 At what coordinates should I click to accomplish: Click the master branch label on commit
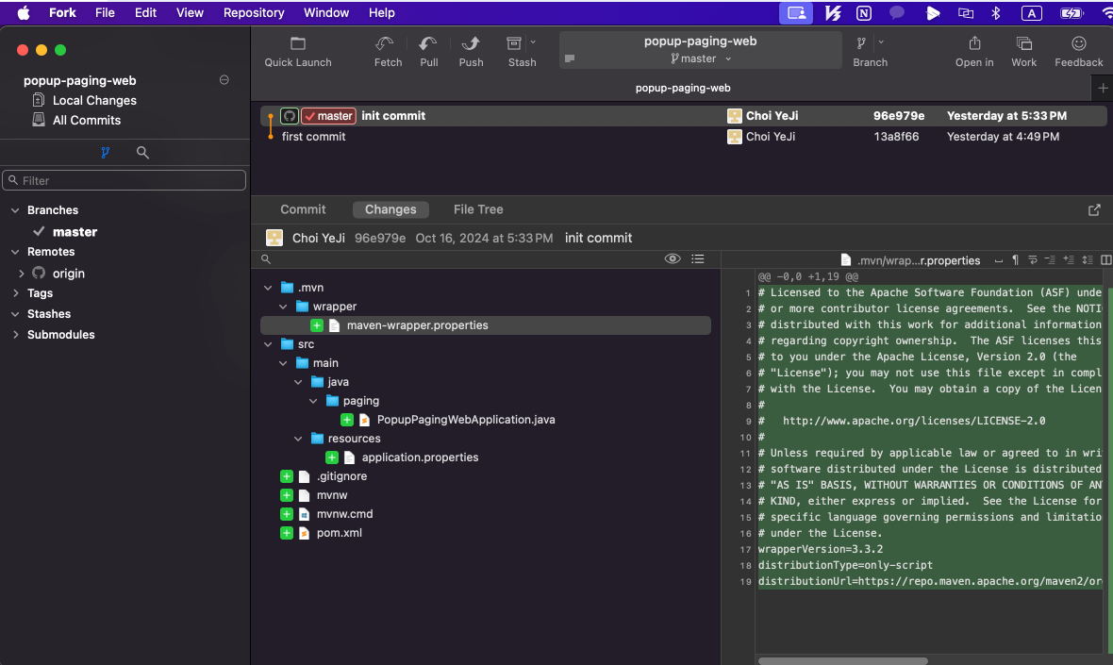(x=328, y=116)
